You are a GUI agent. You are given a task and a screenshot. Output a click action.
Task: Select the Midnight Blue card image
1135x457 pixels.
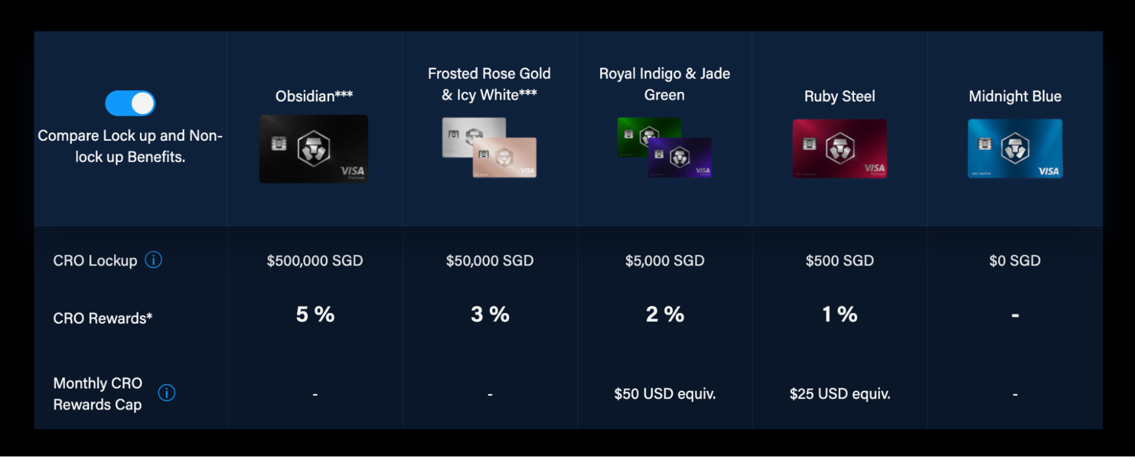pyautogui.click(x=1015, y=149)
